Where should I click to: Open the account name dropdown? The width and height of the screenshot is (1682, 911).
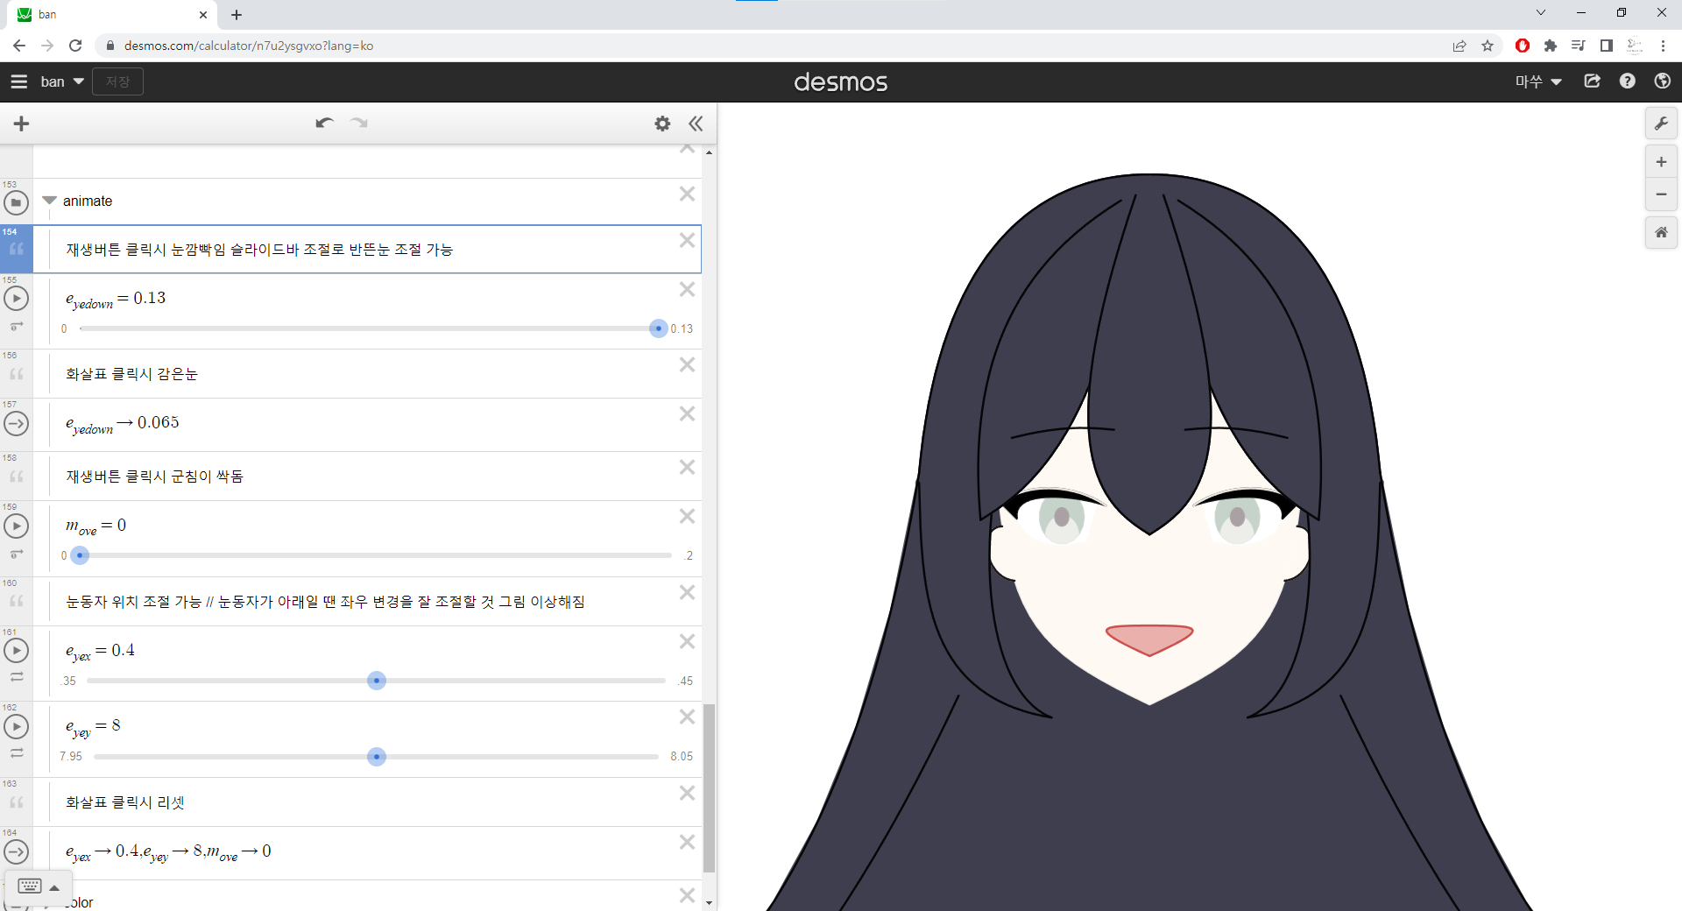click(x=1538, y=81)
